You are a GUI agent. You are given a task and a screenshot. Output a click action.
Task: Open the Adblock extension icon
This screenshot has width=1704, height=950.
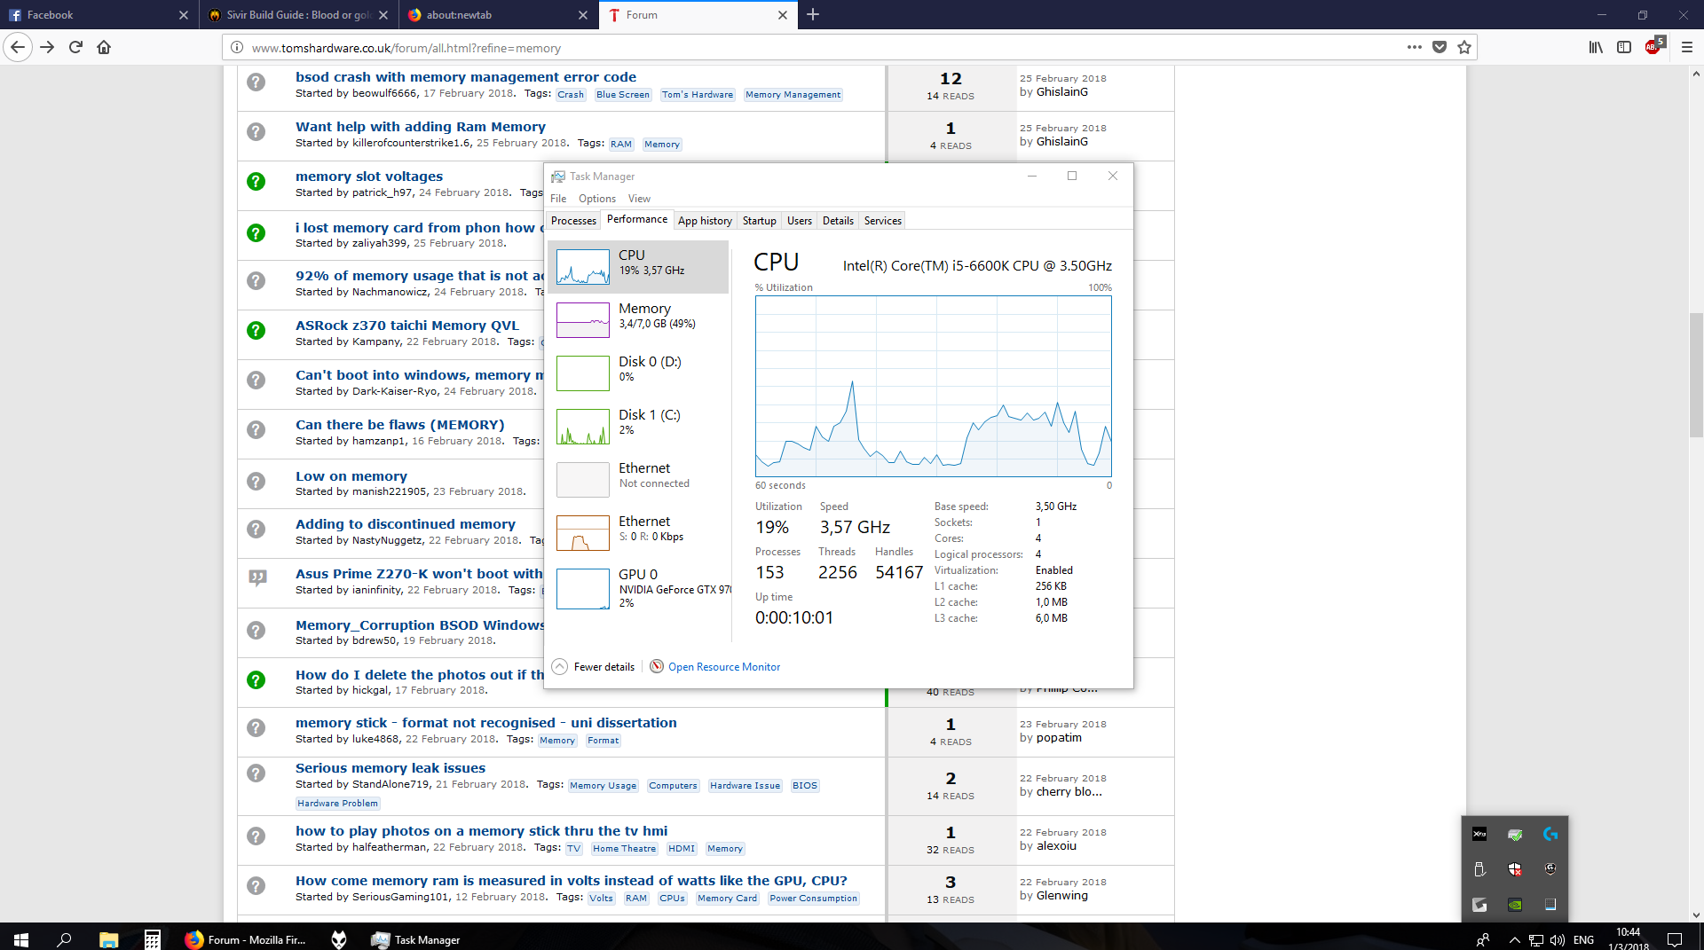[x=1654, y=46]
